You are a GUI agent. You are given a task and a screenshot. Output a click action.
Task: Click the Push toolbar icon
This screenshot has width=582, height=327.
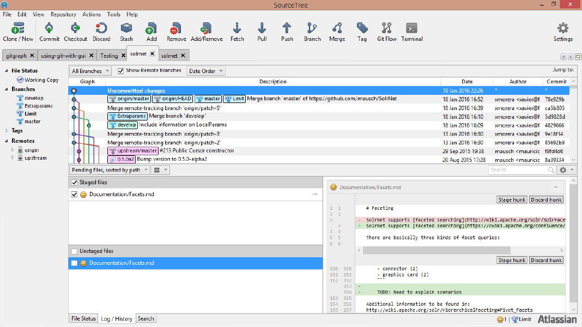pyautogui.click(x=287, y=32)
